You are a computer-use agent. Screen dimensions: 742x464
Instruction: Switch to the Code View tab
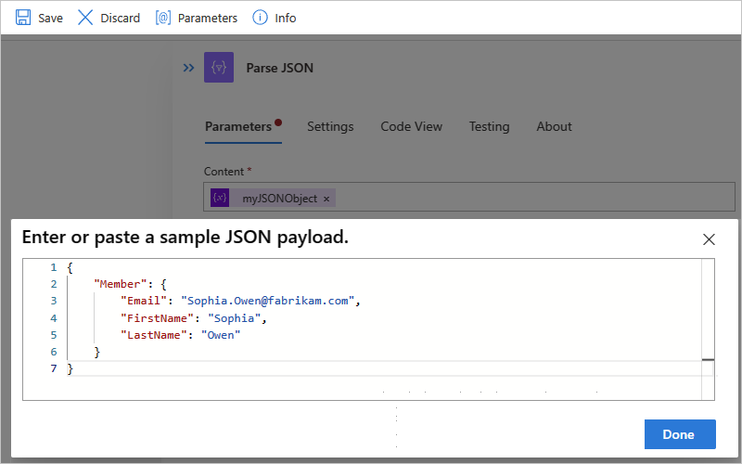pos(411,126)
